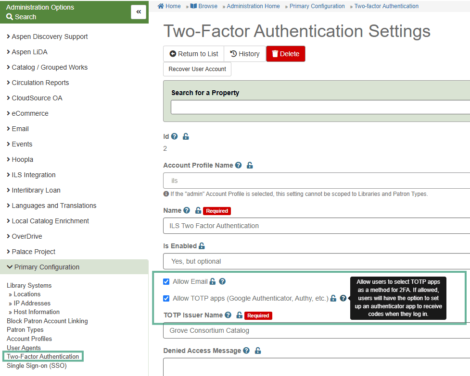Expand the Events section

click(20, 144)
